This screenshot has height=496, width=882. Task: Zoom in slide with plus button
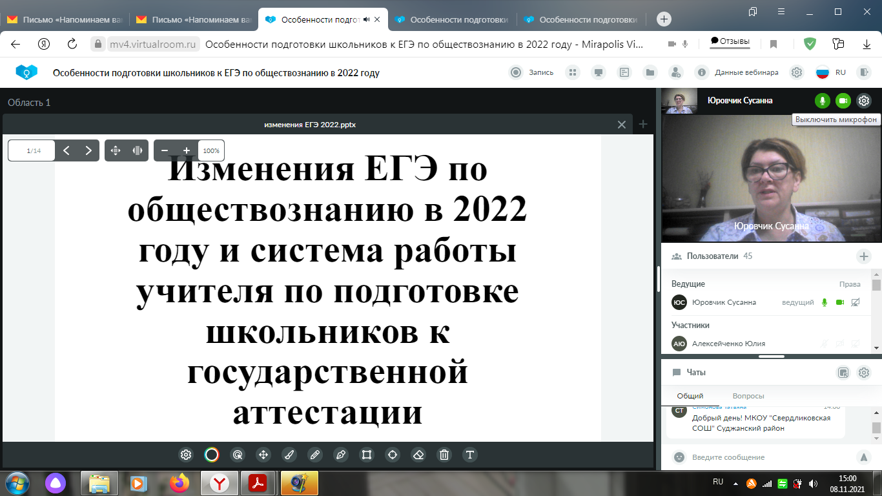[187, 150]
